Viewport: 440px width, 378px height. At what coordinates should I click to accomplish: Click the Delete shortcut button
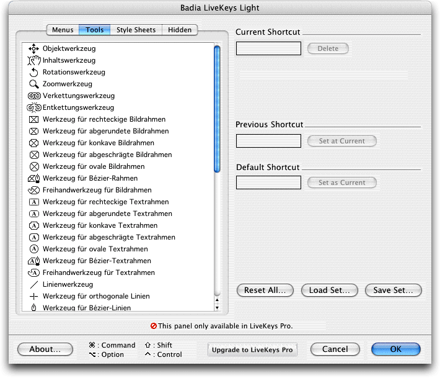click(328, 48)
